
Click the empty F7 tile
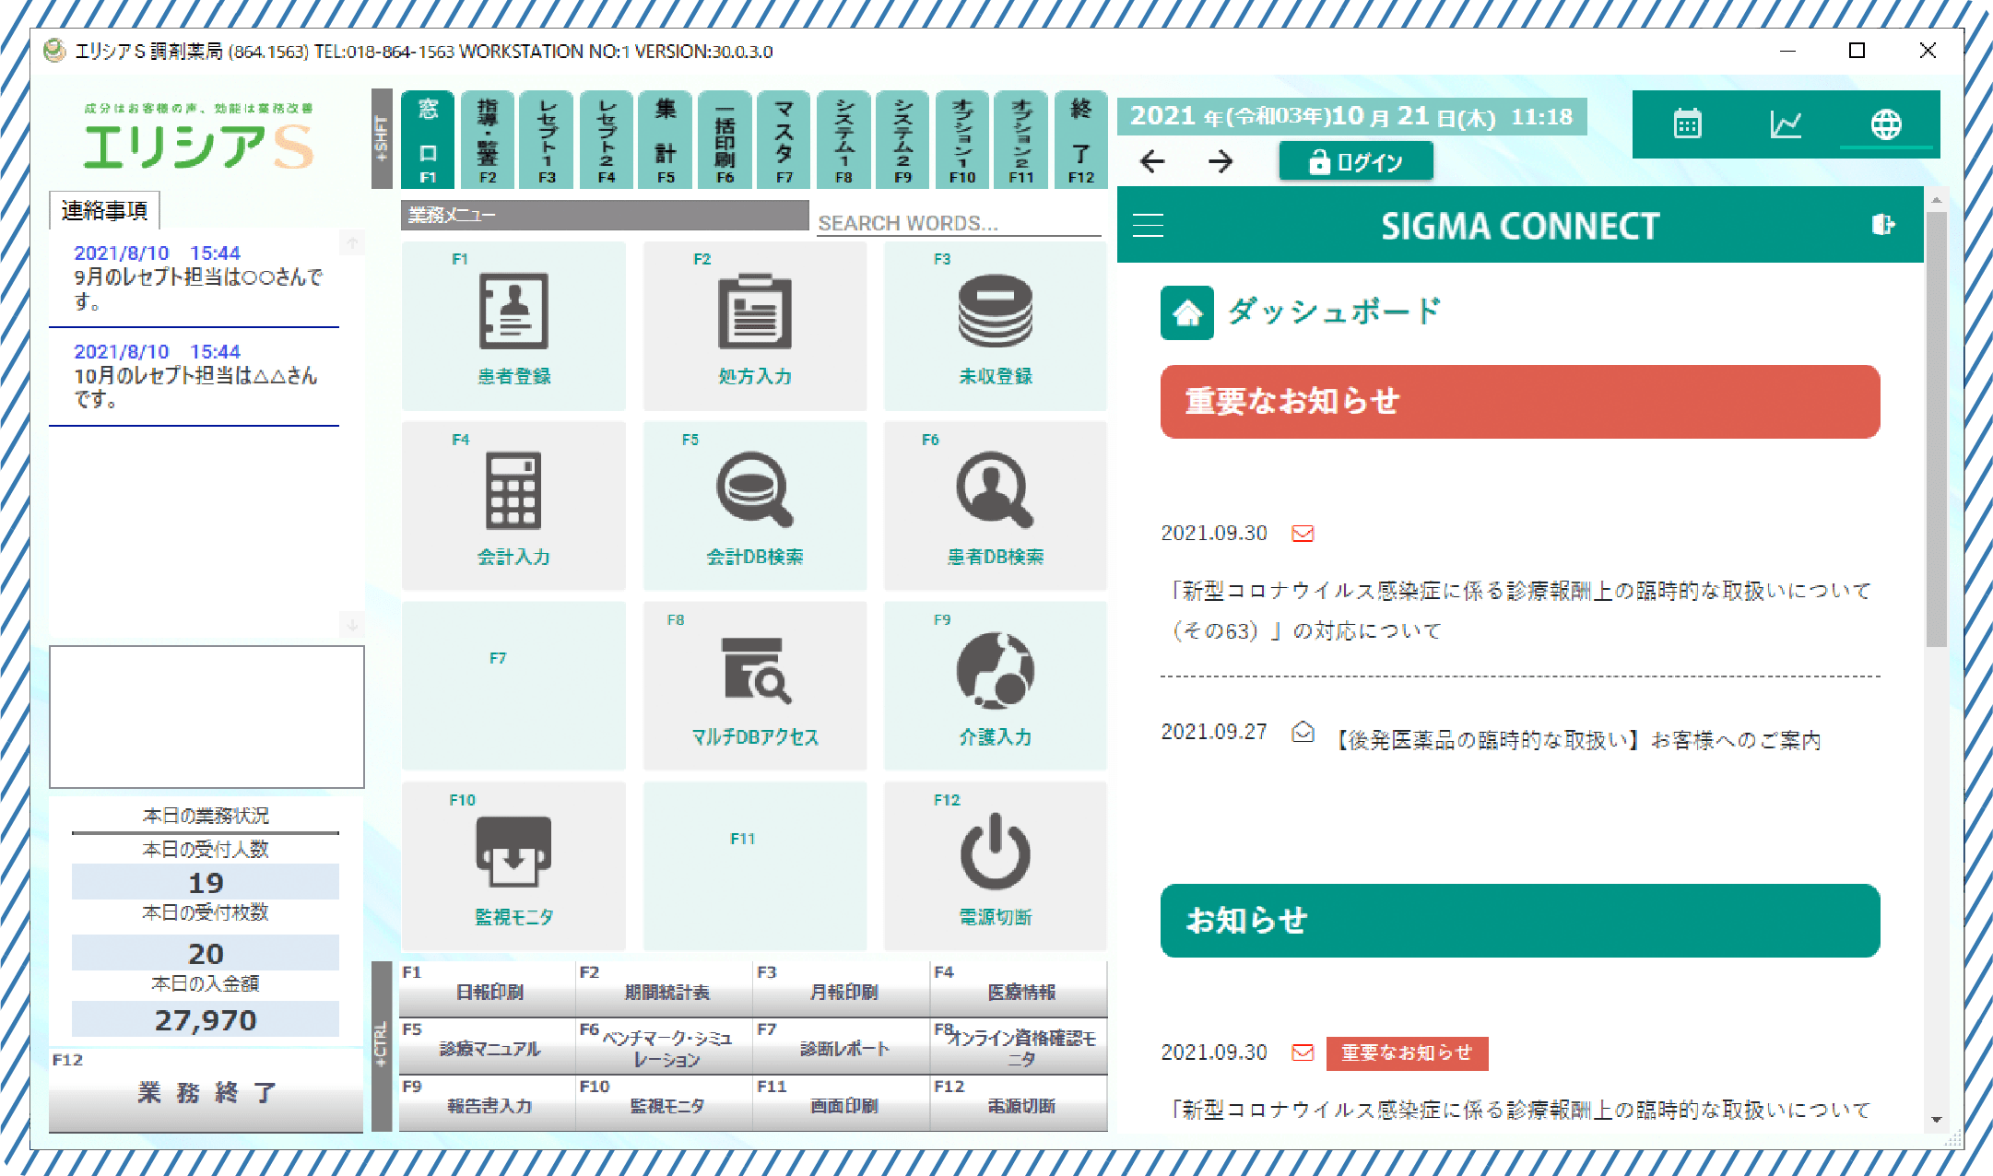click(513, 686)
